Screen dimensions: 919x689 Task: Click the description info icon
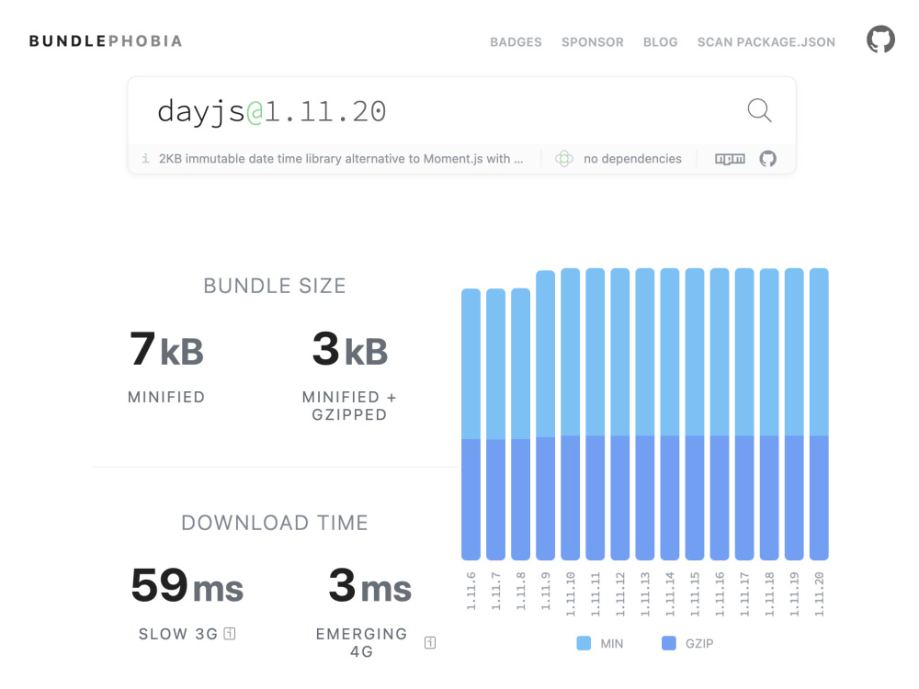pos(145,159)
